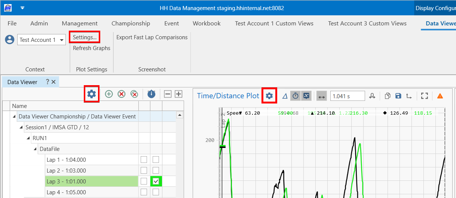Click the 1.041 s time input field

point(347,96)
